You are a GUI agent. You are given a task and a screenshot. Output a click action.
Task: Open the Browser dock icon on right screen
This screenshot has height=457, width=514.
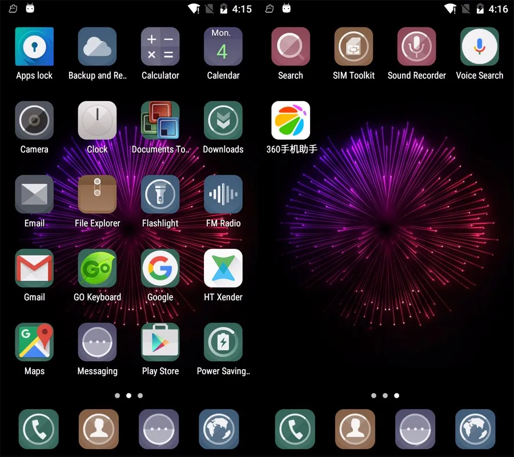pos(475,429)
